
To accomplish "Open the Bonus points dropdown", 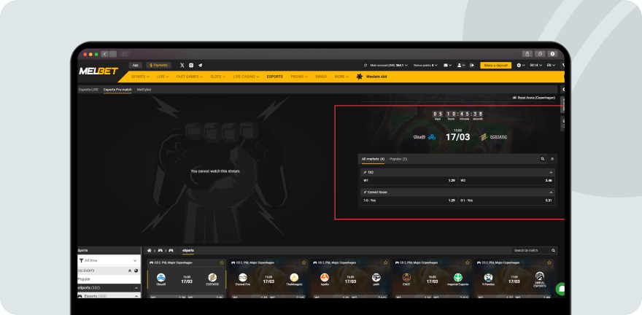I will click(426, 65).
